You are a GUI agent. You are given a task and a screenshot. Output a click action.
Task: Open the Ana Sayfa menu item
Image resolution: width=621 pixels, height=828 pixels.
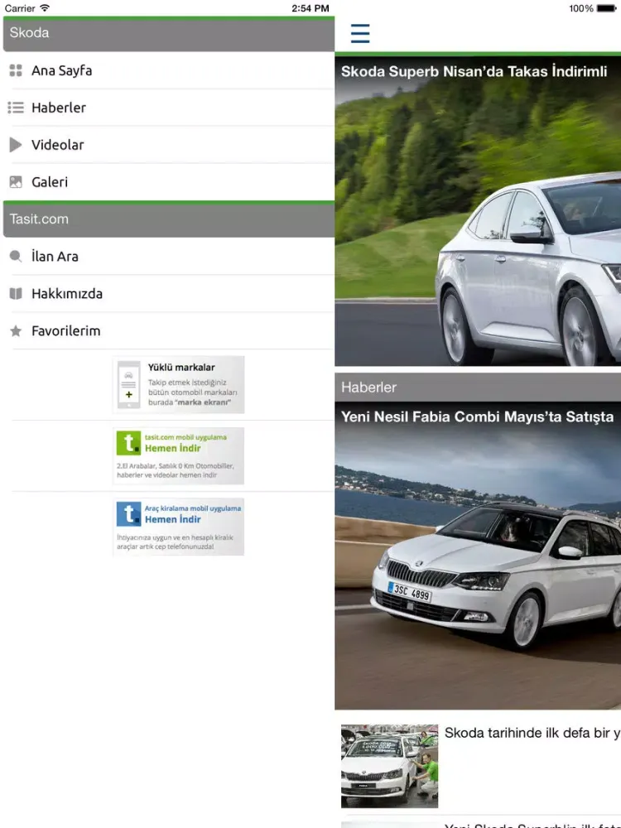point(169,70)
